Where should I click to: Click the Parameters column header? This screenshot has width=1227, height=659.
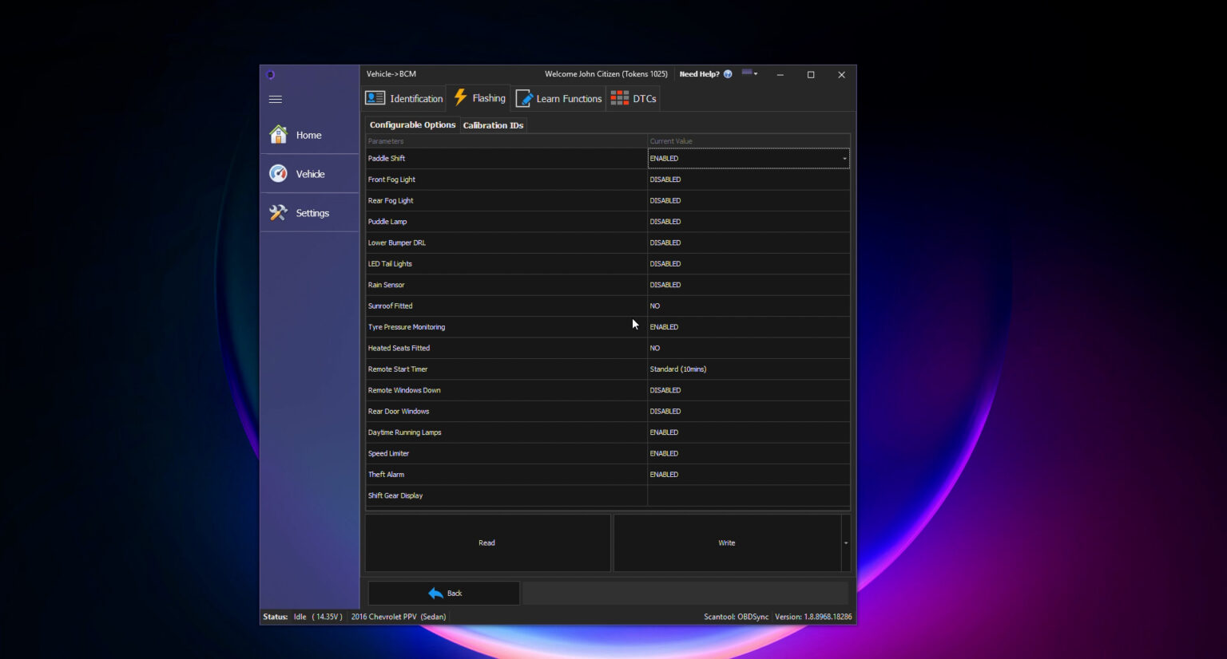pyautogui.click(x=506, y=141)
